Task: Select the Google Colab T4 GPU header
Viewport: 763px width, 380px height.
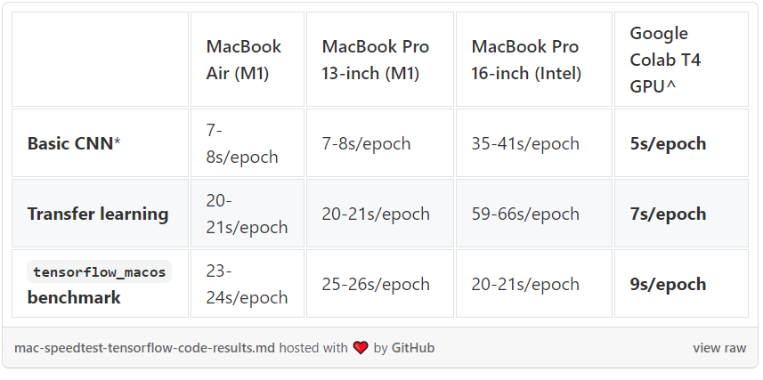Action: coord(681,60)
